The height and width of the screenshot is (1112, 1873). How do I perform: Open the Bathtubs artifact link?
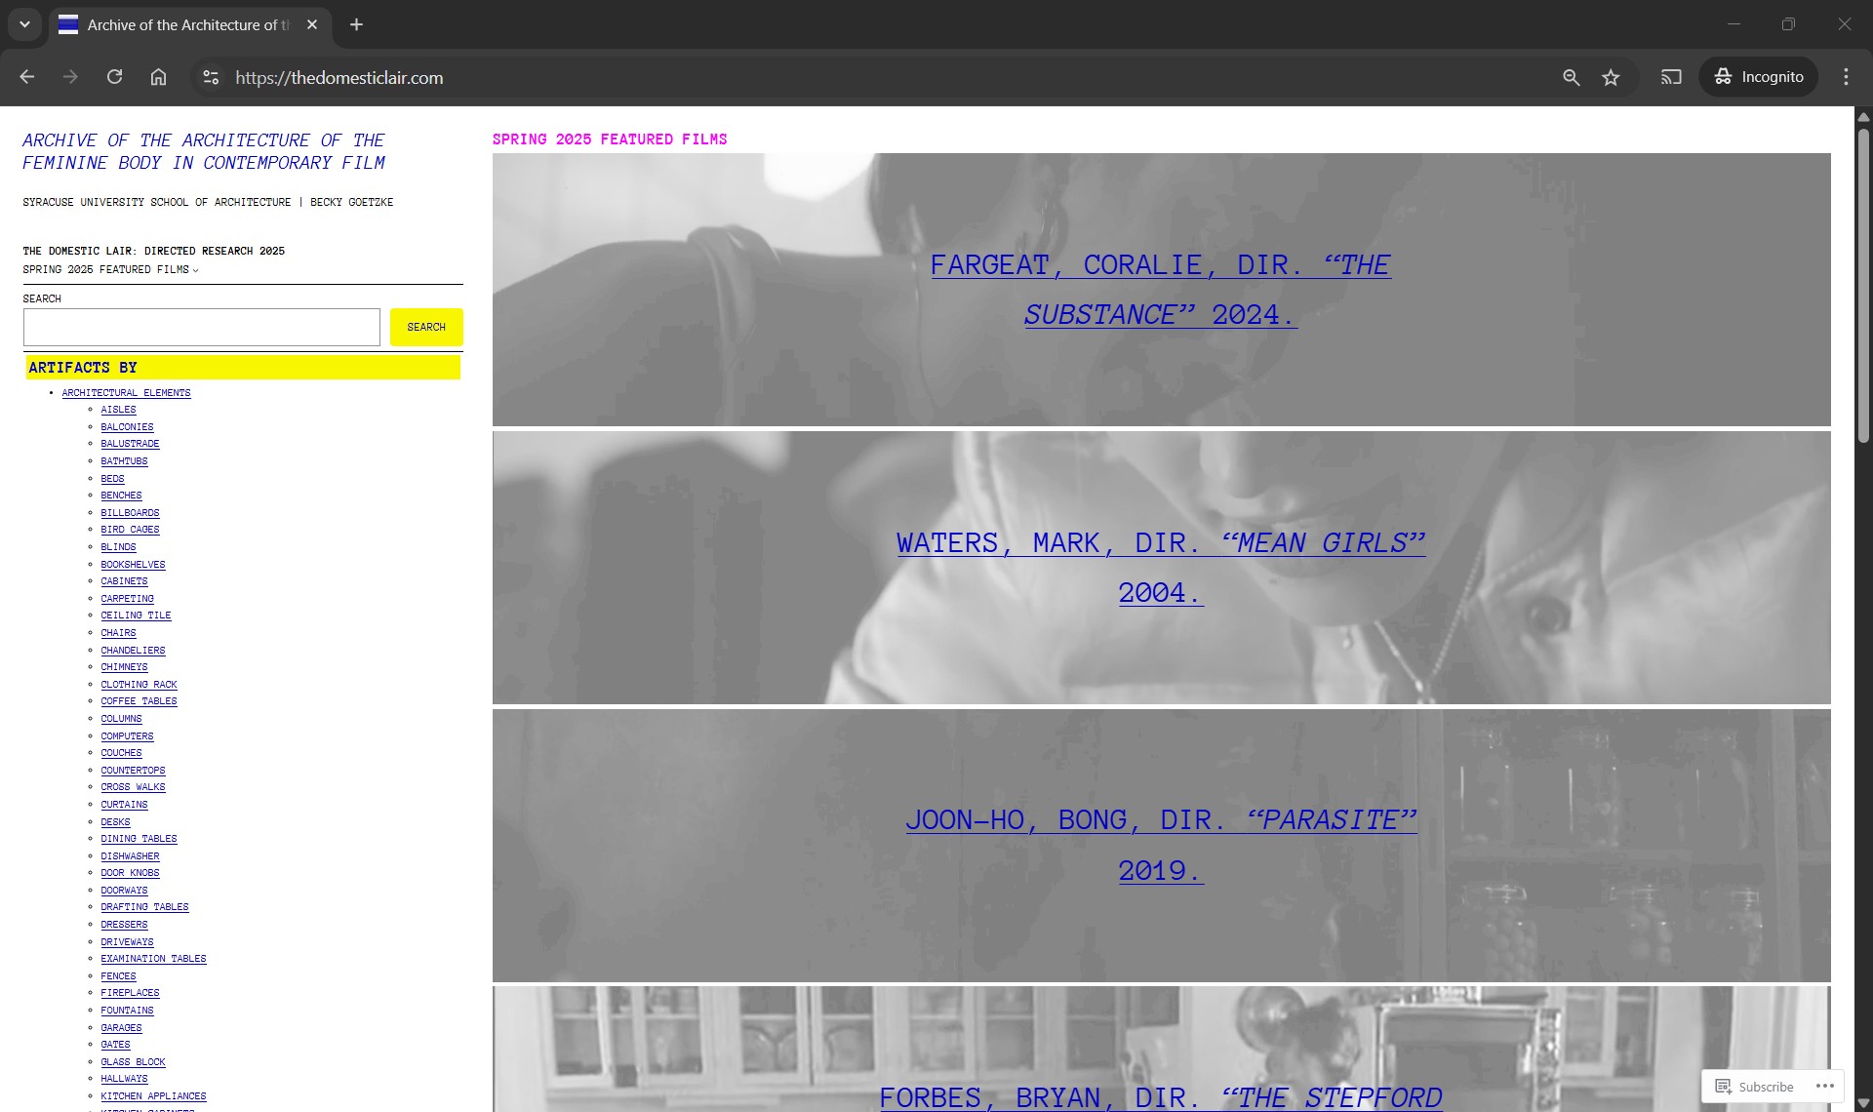124,461
